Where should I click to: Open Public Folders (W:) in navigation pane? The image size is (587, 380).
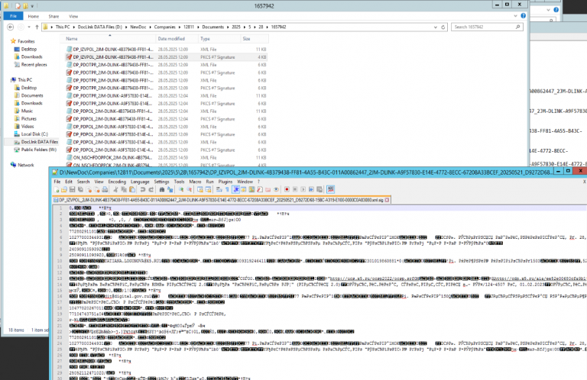[x=35, y=150]
